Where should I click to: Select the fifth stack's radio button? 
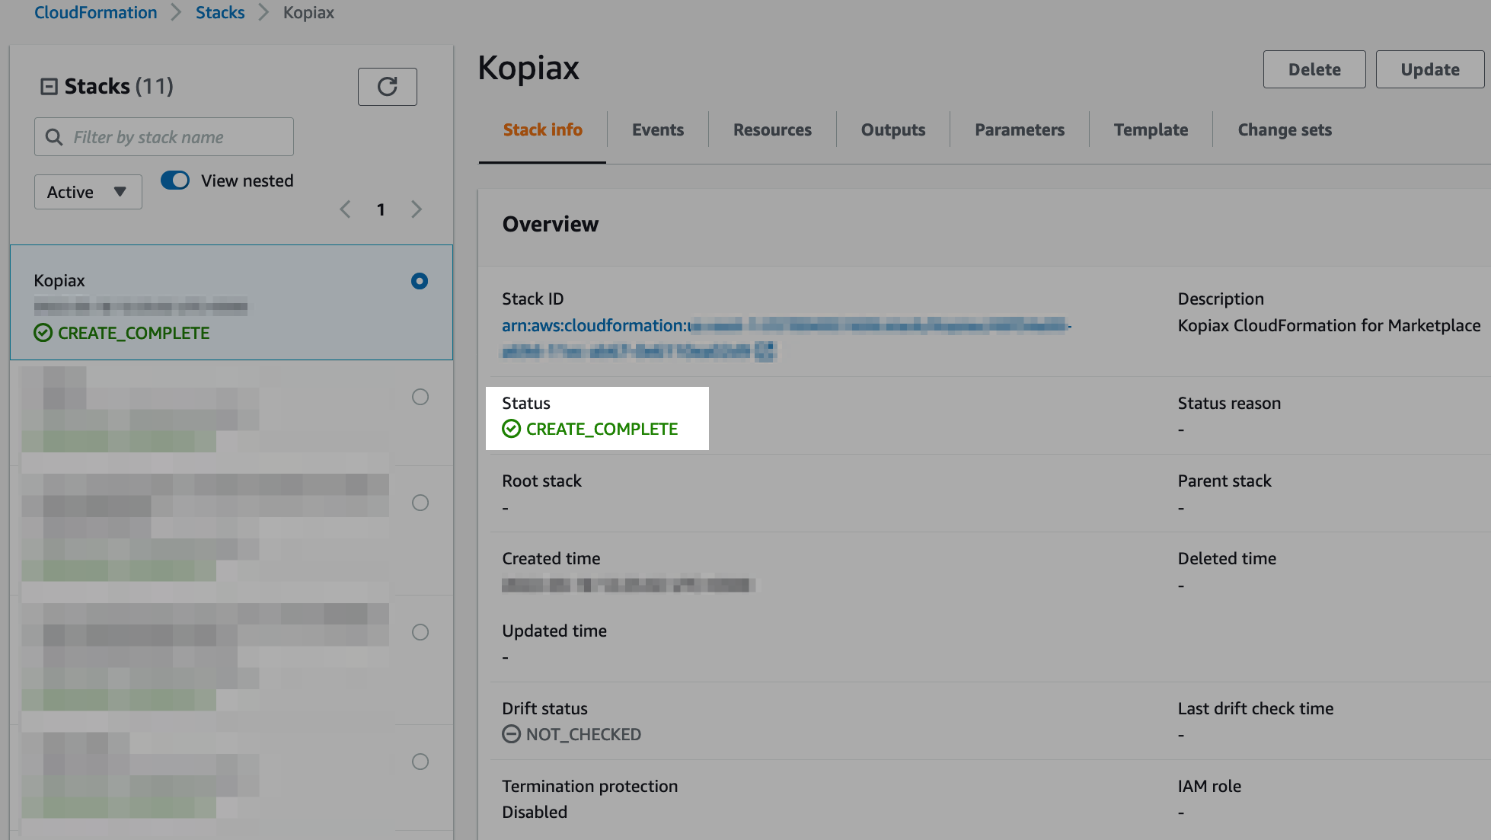coord(420,762)
